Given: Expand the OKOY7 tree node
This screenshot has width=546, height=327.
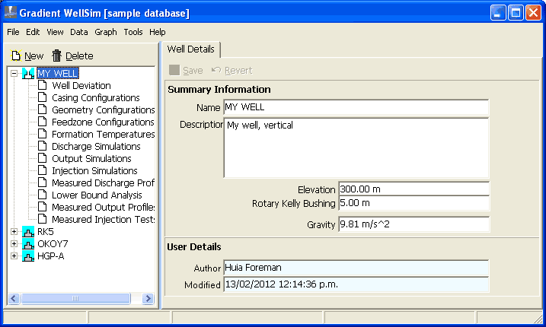Looking at the screenshot, I should (14, 244).
